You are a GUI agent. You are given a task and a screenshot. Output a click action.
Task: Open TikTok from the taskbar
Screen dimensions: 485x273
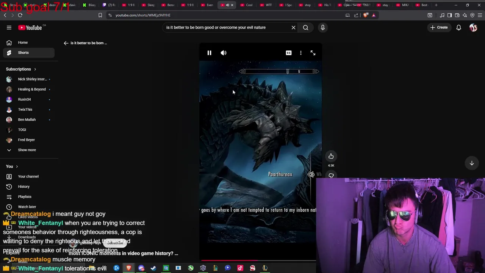coord(240,268)
